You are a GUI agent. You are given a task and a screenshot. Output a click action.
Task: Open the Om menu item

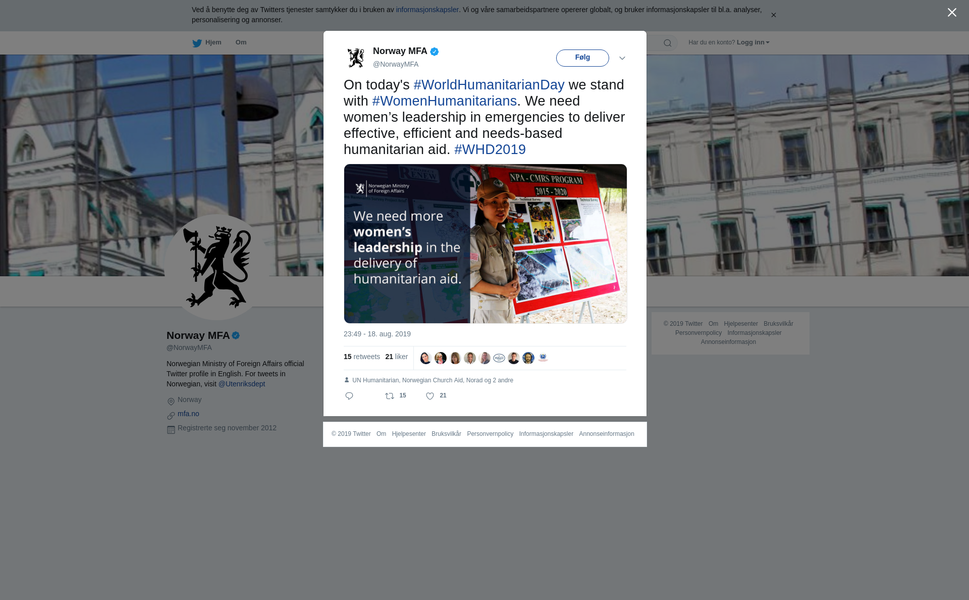point(241,42)
